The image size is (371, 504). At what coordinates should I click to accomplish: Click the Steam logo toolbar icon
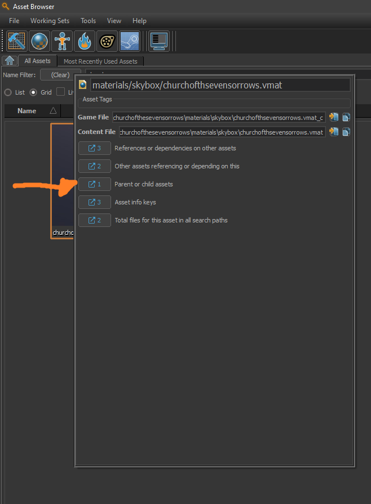tap(130, 41)
